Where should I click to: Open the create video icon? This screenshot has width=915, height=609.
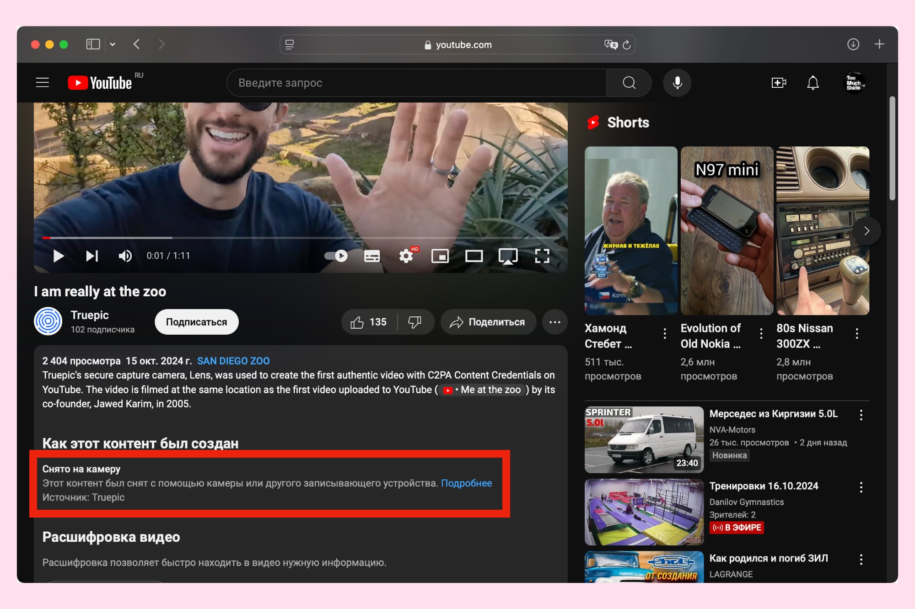pos(778,83)
